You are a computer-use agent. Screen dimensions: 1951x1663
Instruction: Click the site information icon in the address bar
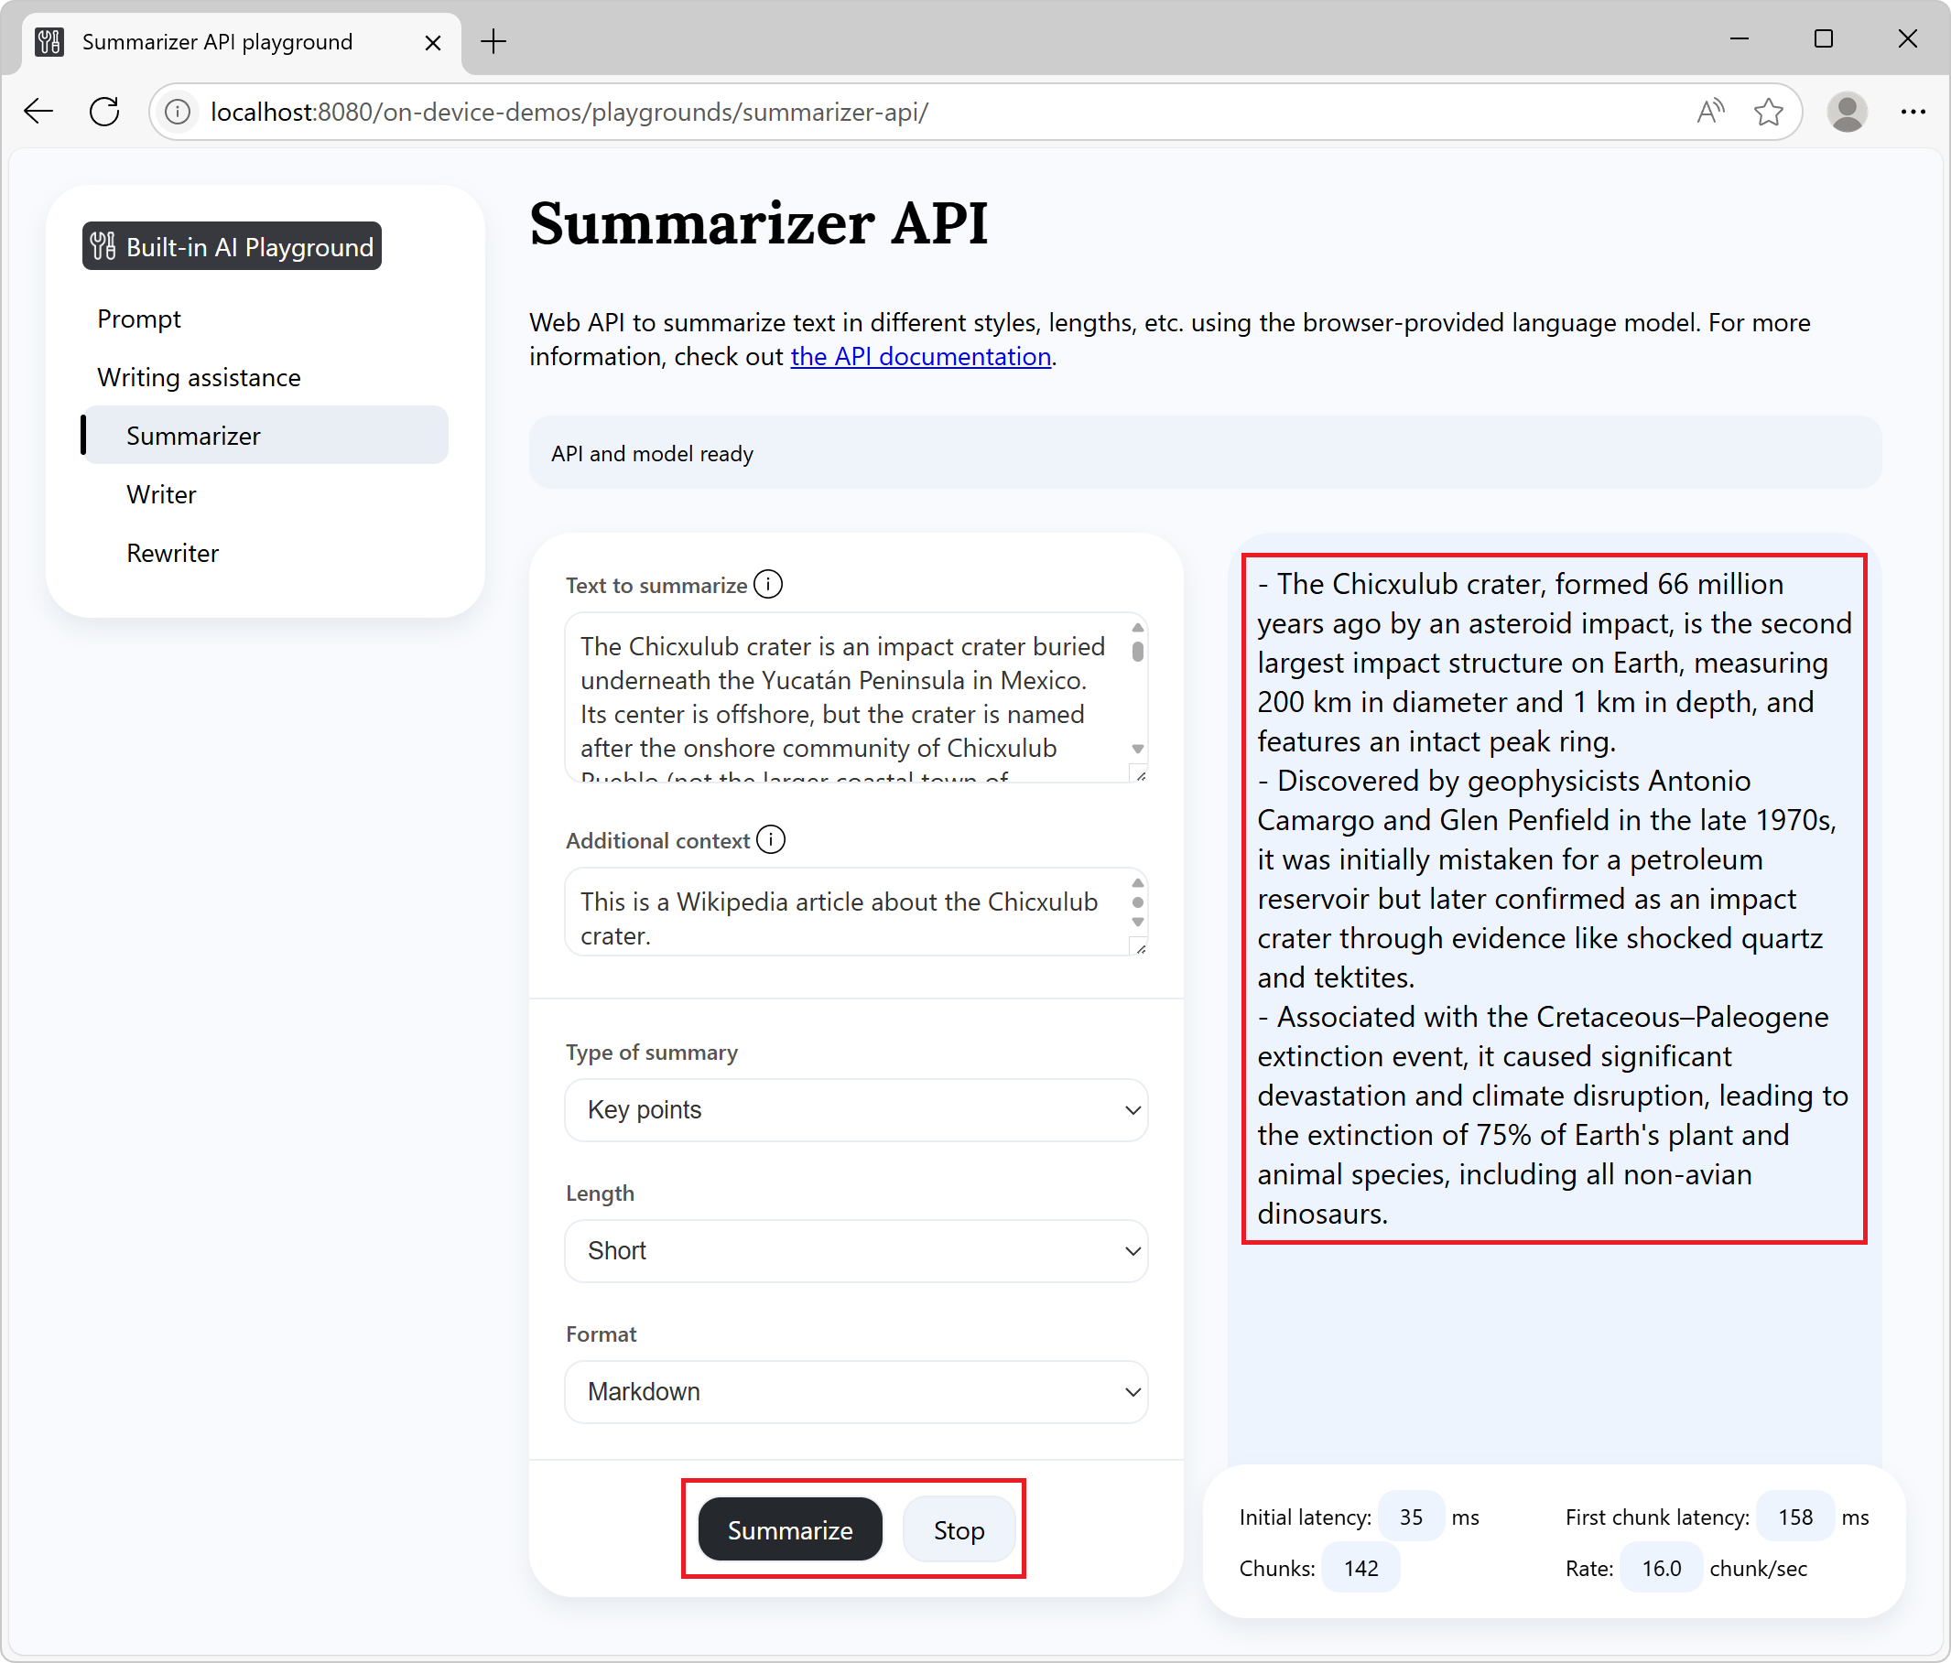pyautogui.click(x=178, y=112)
